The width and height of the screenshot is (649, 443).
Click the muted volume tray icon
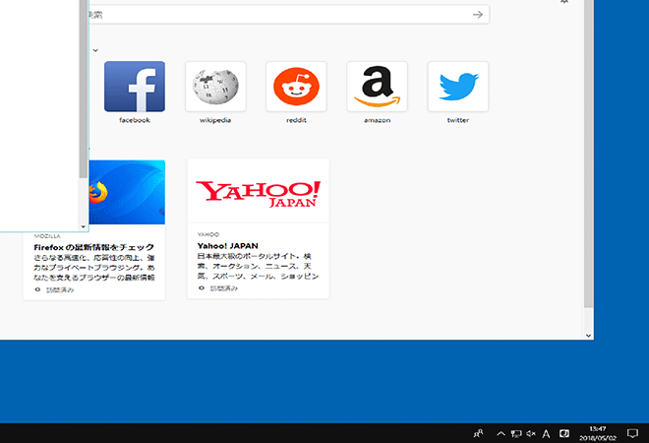click(531, 433)
